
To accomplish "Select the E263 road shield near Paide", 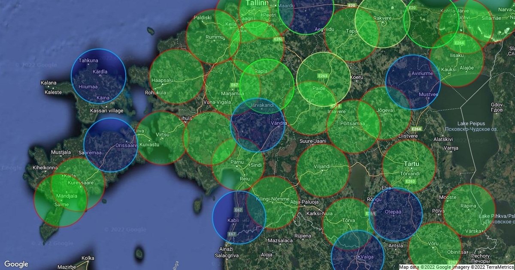I will coord(323,76).
